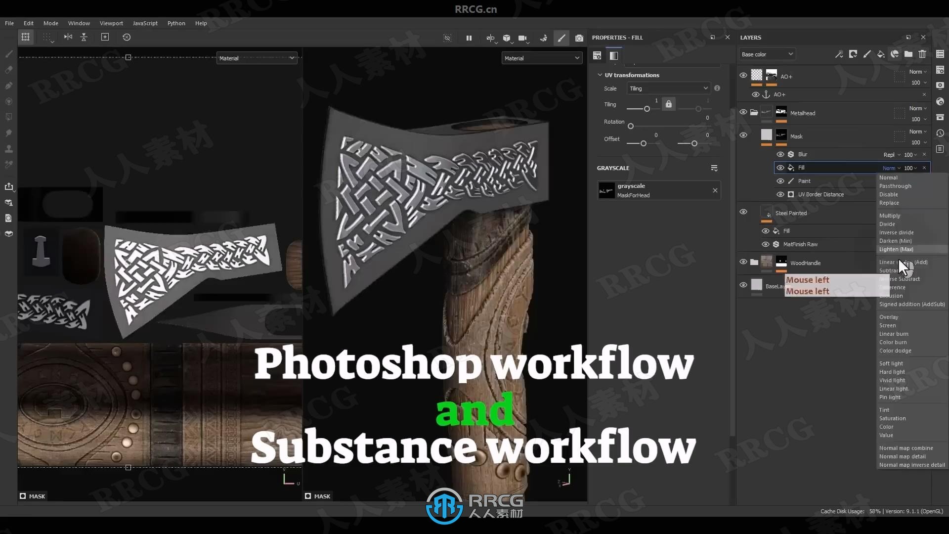Hide the WoodHandle folder
Image resolution: width=949 pixels, height=534 pixels.
pos(743,262)
